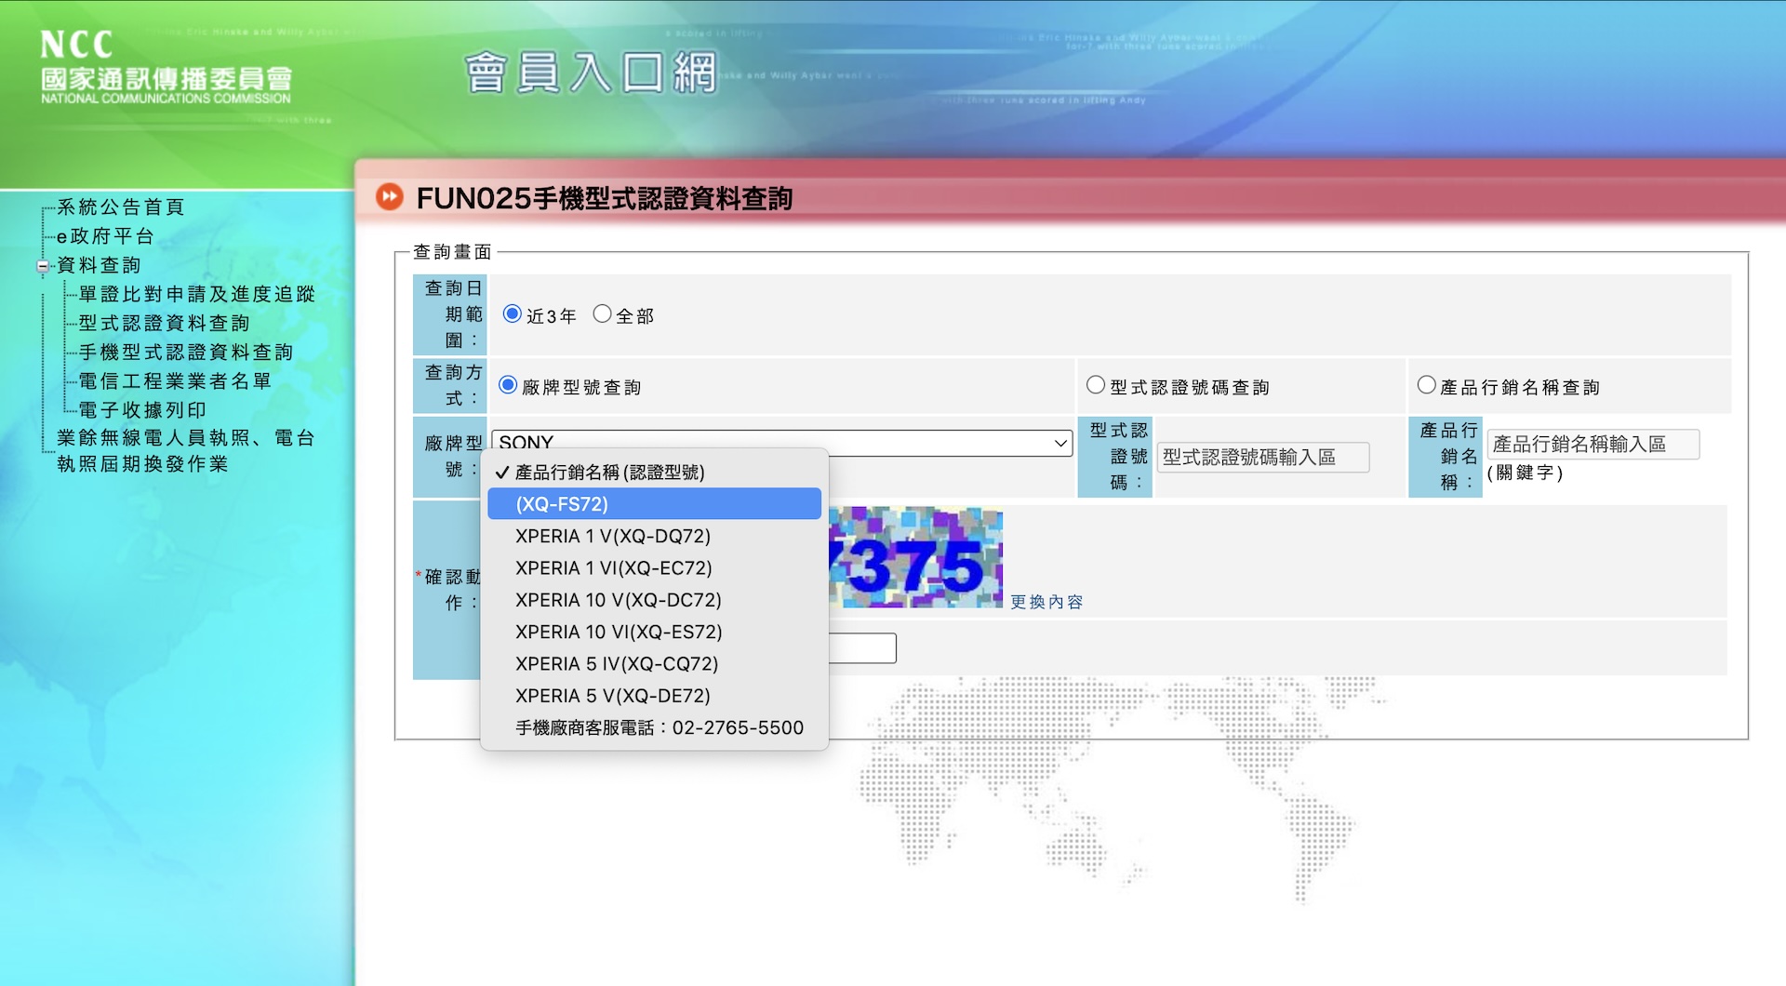
Task: Choose XPERIA 1 V(XQ-DQ72) from the list
Action: click(655, 536)
